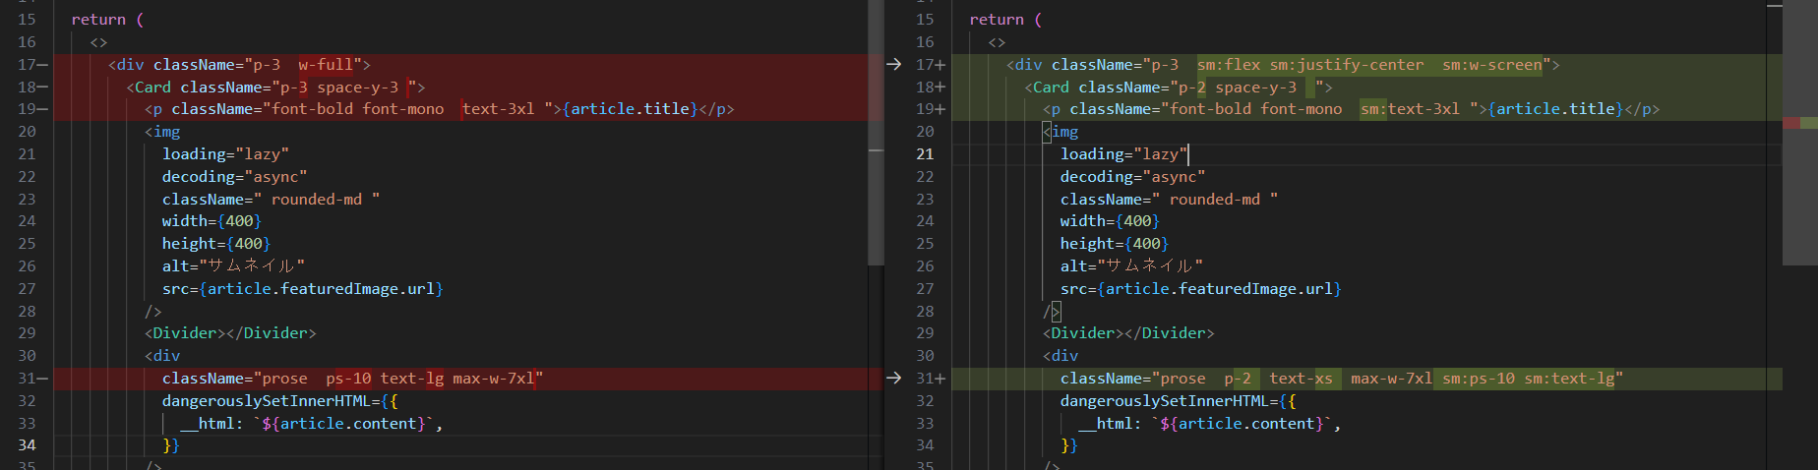Click line number 34 in the left pane
1818x470 pixels.
(27, 445)
